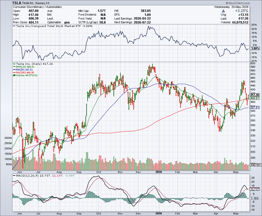Click the 417.26 price tag on right axis
The width and height of the screenshot is (262, 216).
(255, 95)
